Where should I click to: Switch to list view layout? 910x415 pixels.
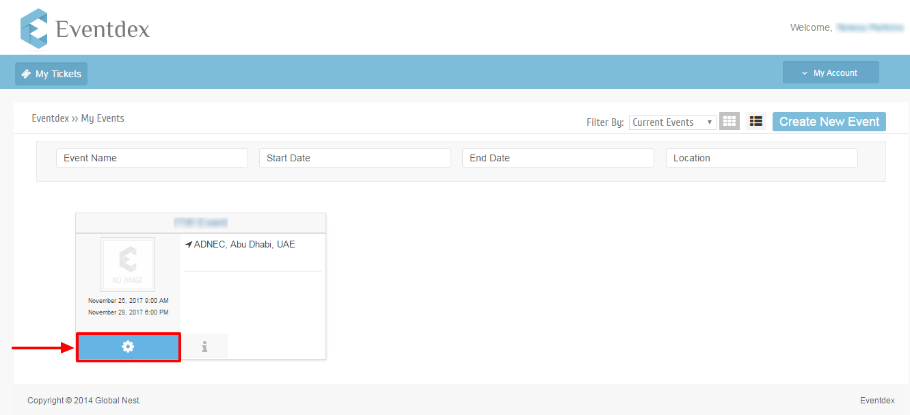click(x=755, y=122)
